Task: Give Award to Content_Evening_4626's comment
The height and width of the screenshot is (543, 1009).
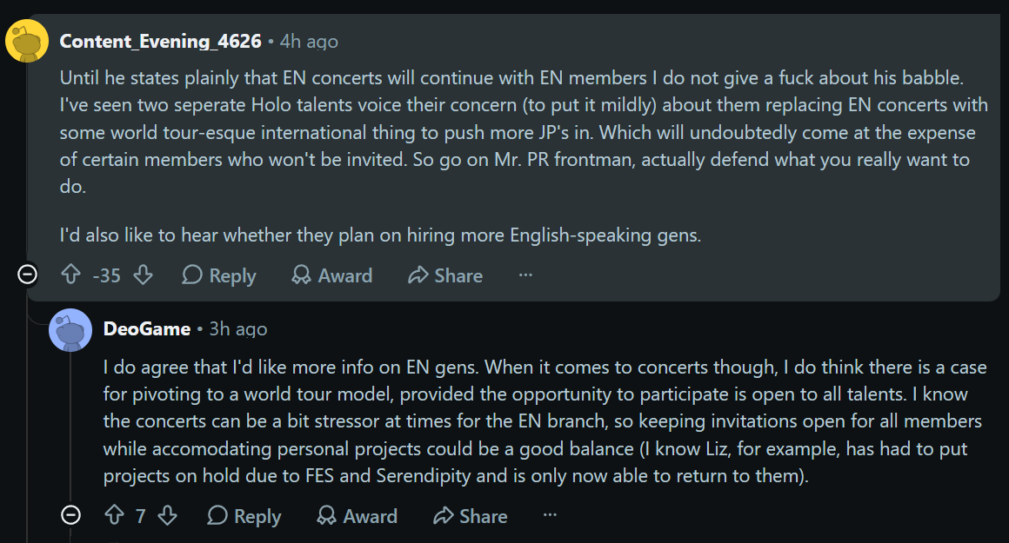Action: click(x=331, y=275)
